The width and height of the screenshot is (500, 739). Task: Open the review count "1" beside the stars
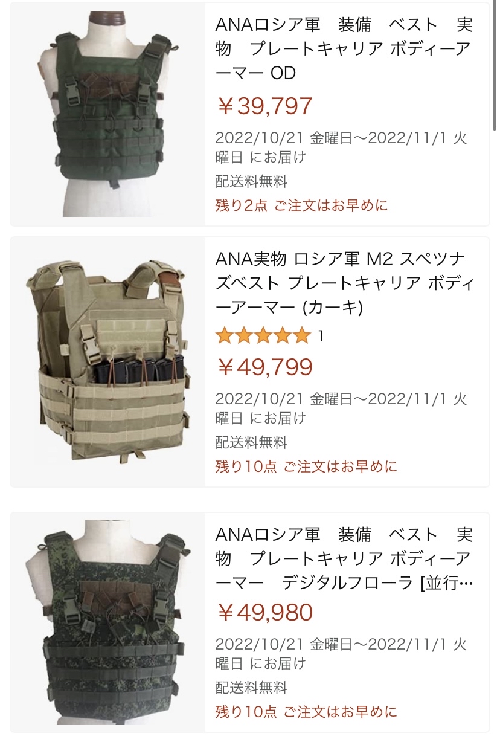[x=320, y=335]
